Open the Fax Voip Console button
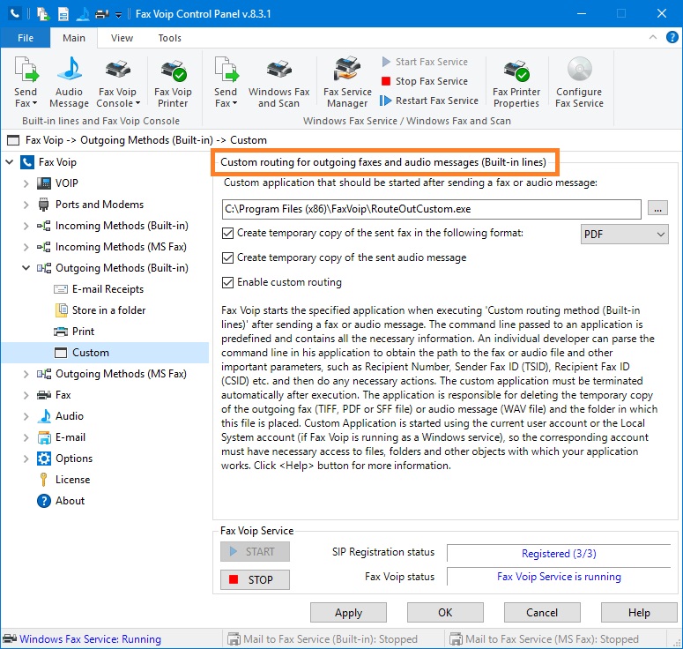 117,81
